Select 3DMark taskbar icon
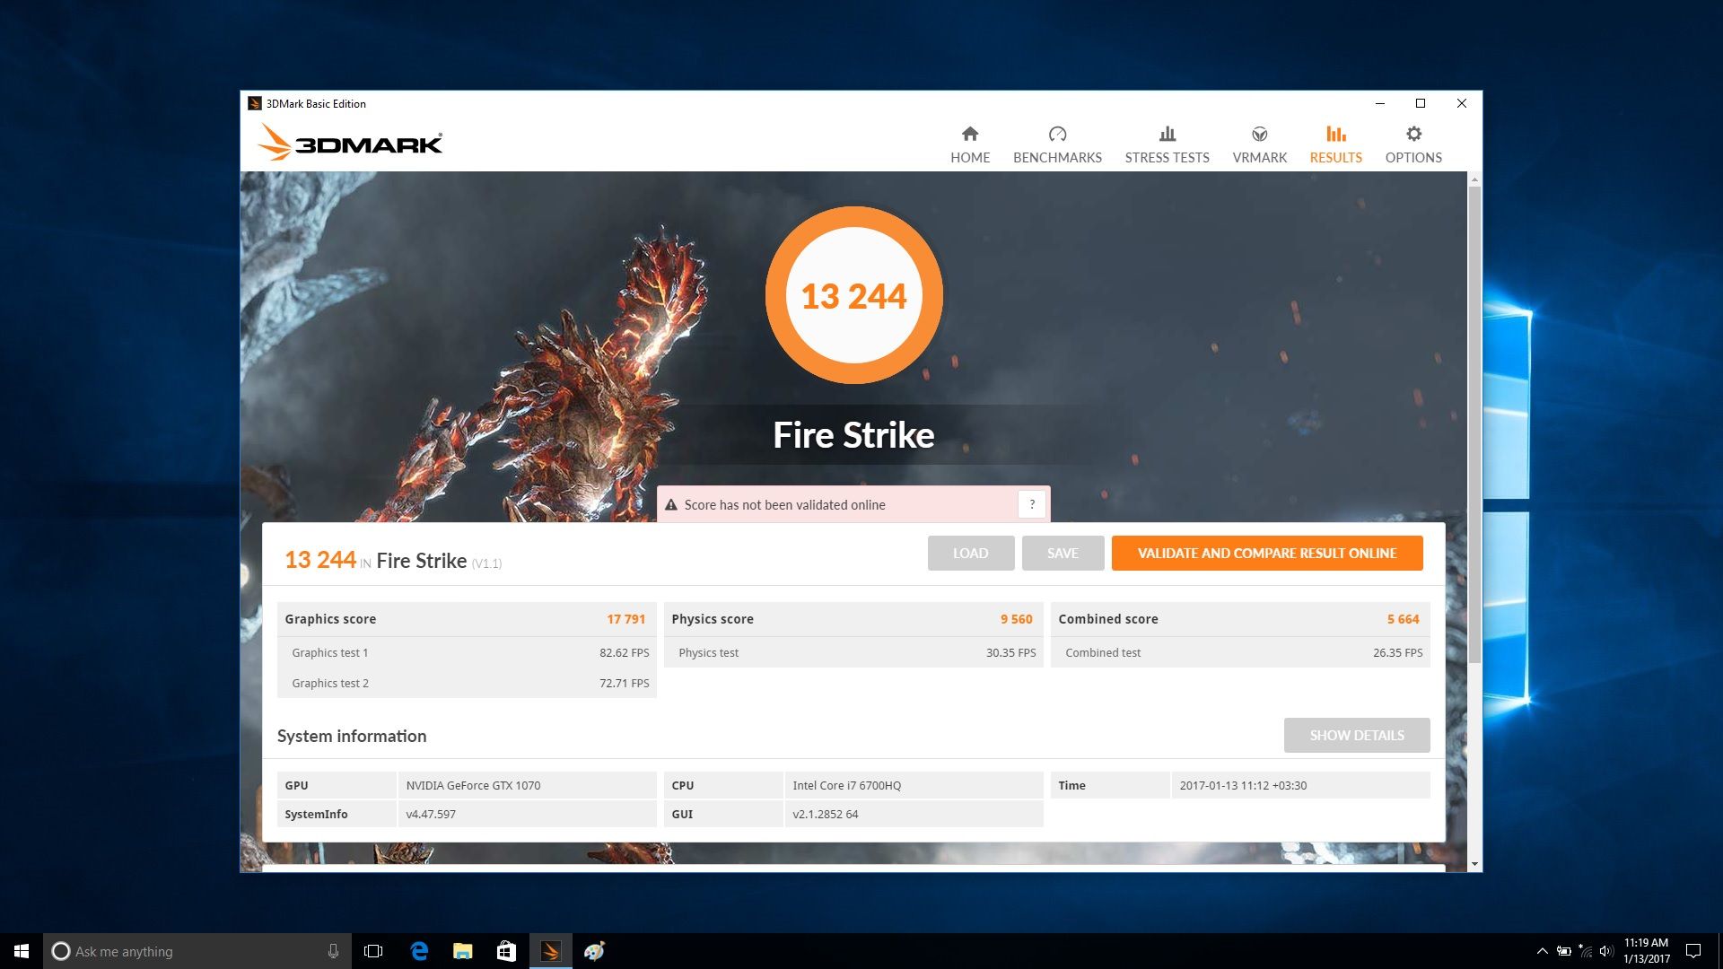The image size is (1723, 969). pyautogui.click(x=550, y=951)
